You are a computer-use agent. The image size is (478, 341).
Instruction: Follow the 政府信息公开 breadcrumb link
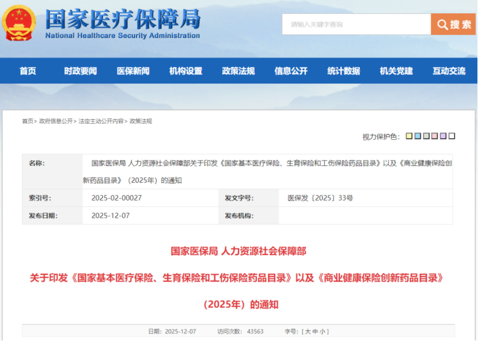coord(56,121)
